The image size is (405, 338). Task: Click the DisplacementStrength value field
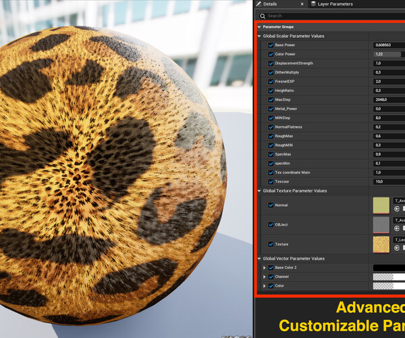point(389,64)
